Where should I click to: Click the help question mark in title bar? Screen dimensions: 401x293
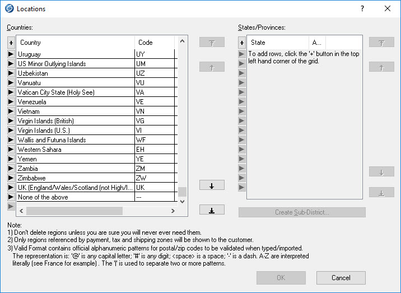point(362,9)
